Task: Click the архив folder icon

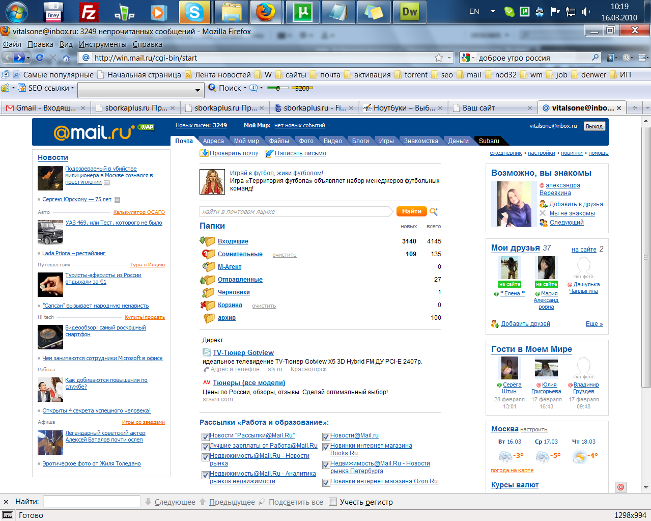Action: 209,318
